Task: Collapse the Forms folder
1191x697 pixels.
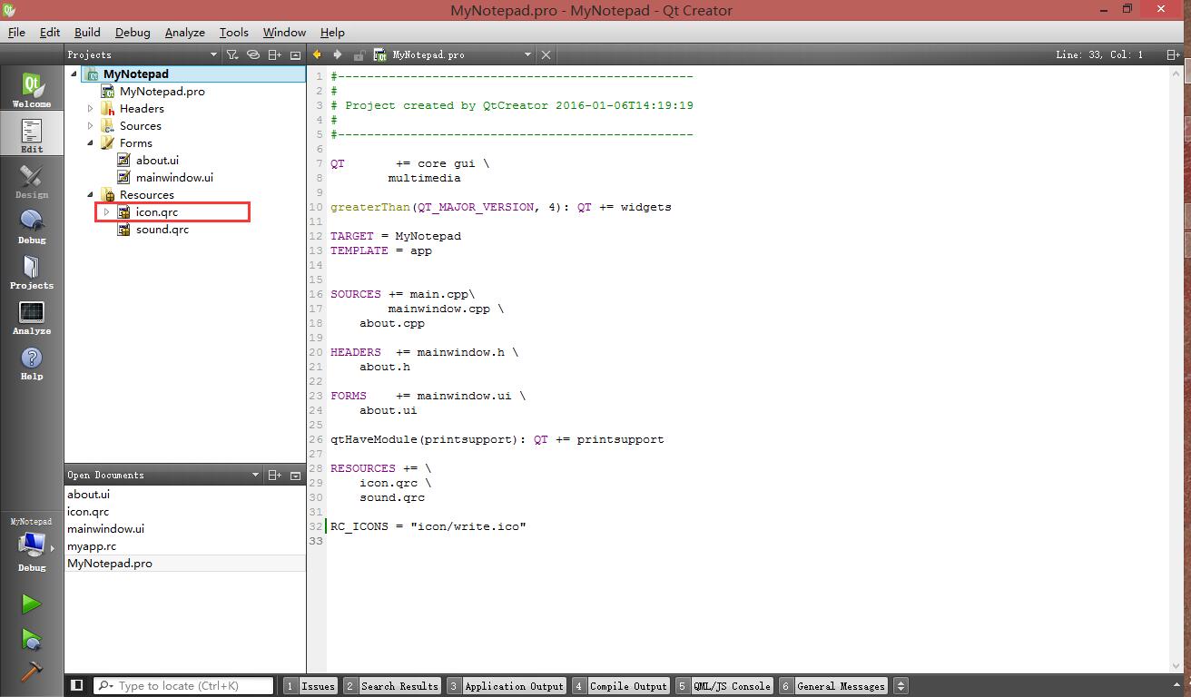Action: [90, 143]
